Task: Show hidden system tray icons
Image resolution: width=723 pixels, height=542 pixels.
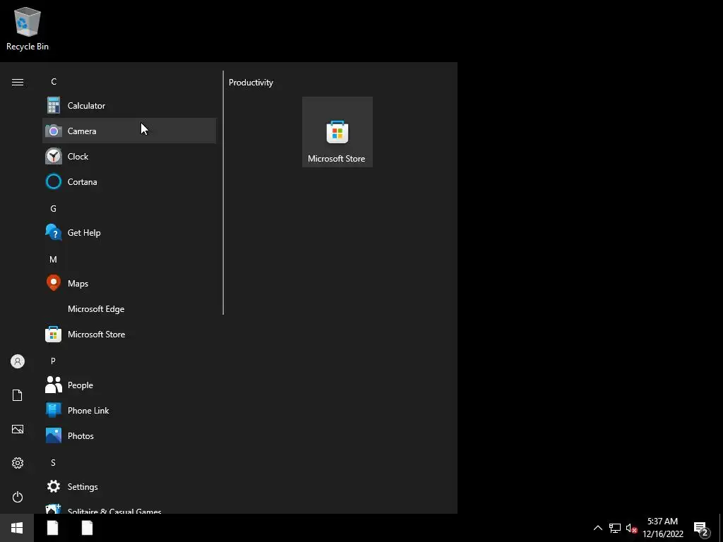Action: pyautogui.click(x=597, y=528)
